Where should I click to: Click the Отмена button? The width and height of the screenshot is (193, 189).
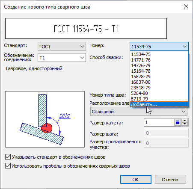170,180
